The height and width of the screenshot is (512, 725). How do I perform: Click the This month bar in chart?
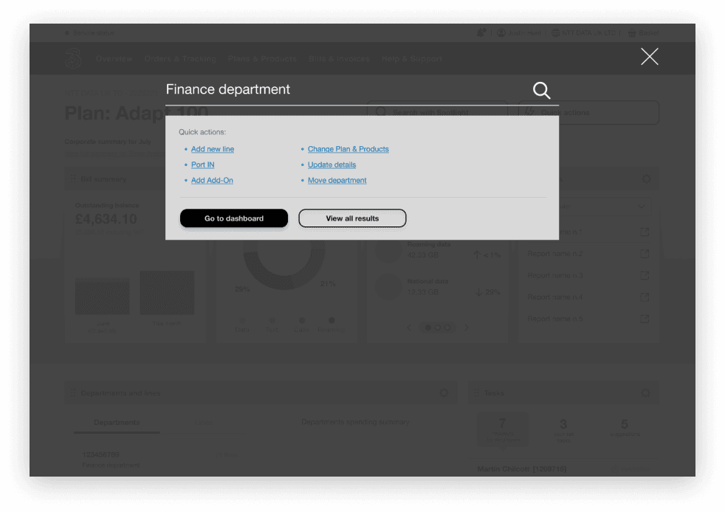tap(167, 293)
